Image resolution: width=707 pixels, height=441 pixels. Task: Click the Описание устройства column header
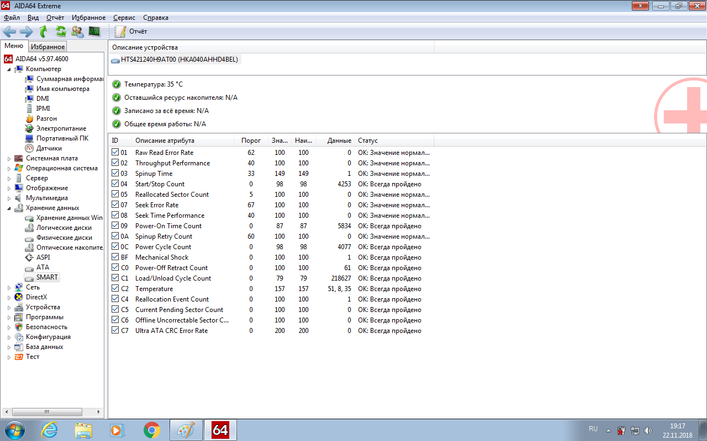tap(271, 47)
